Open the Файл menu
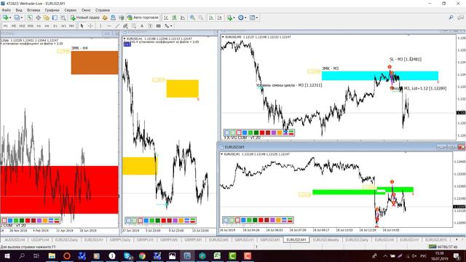The image size is (466, 262). (x=7, y=10)
